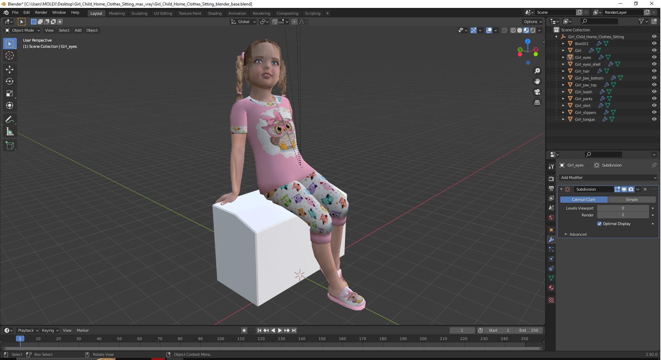Screen dimensions: 661x360
Task: Switch to the UV Editing workspace tab
Action: coord(163,13)
